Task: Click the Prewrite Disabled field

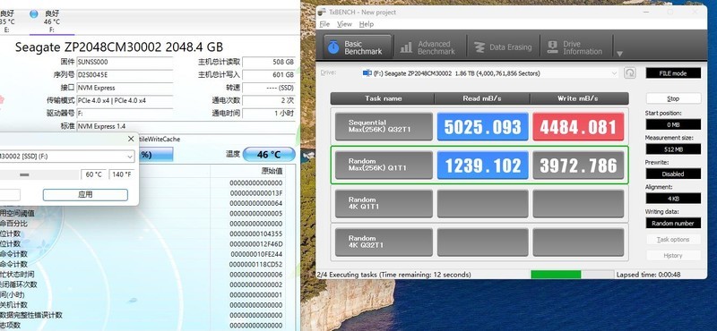Action: [x=673, y=174]
